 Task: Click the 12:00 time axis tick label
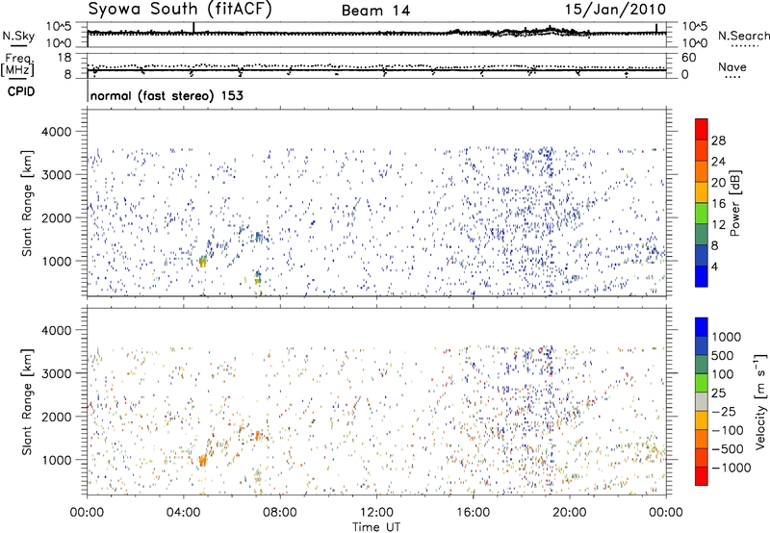pyautogui.click(x=376, y=513)
